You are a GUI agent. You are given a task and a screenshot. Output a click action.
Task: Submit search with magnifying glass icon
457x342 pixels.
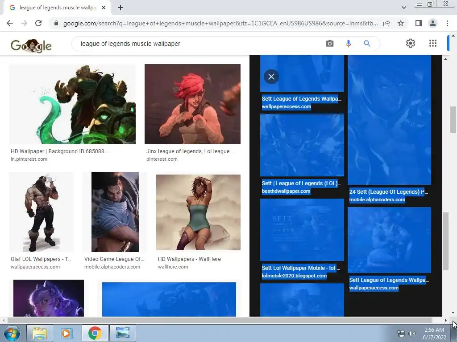click(367, 44)
